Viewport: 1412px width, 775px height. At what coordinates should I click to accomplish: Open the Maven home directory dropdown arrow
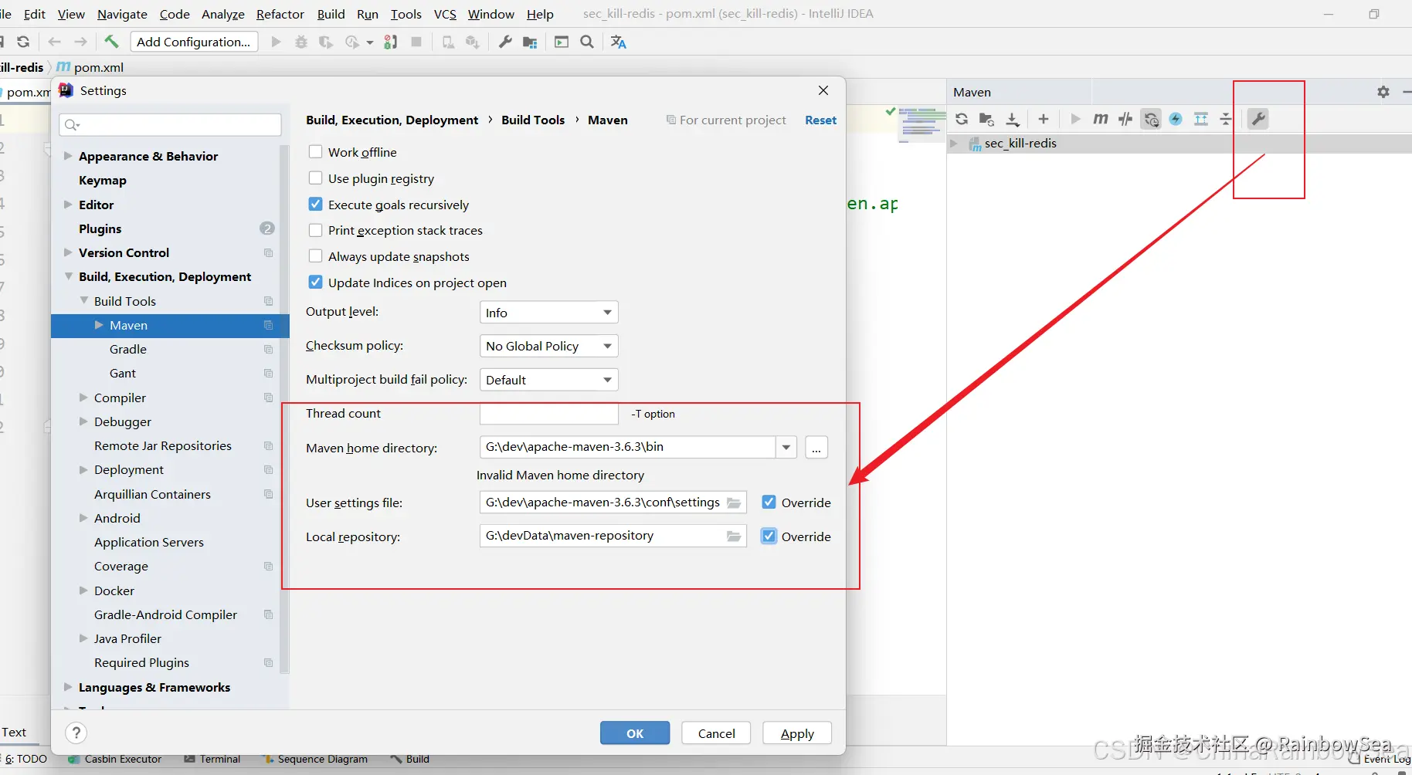(786, 447)
